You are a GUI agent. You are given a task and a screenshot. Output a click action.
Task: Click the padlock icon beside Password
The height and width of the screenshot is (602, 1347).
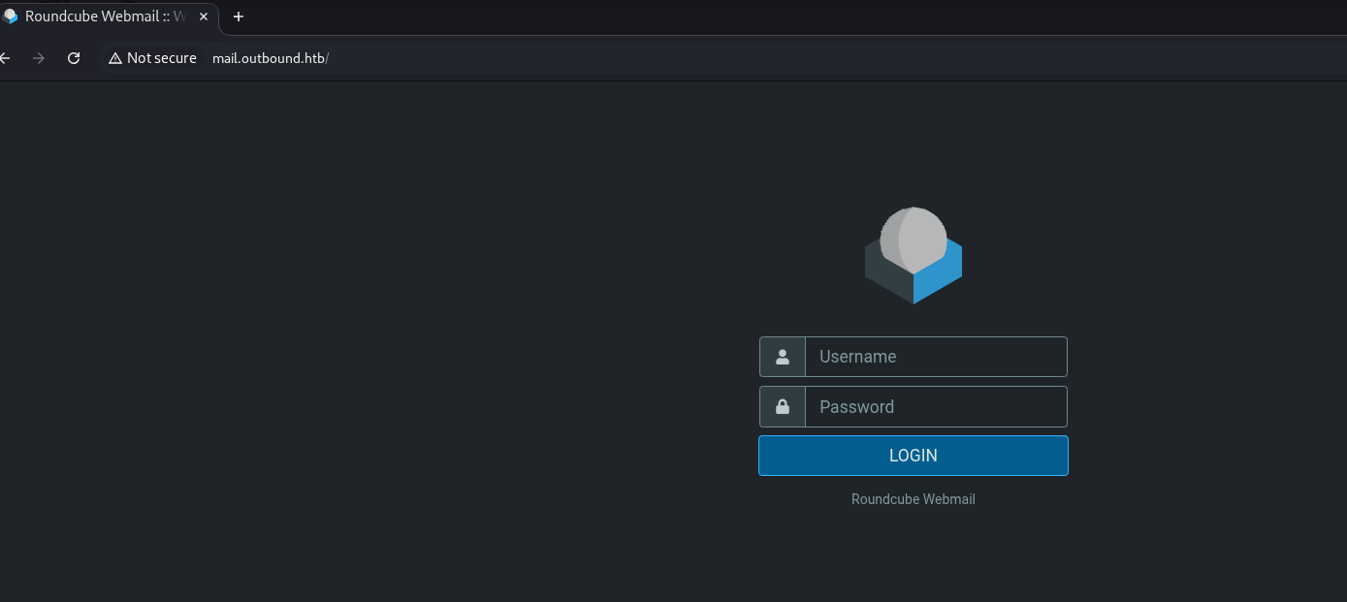pyautogui.click(x=783, y=407)
